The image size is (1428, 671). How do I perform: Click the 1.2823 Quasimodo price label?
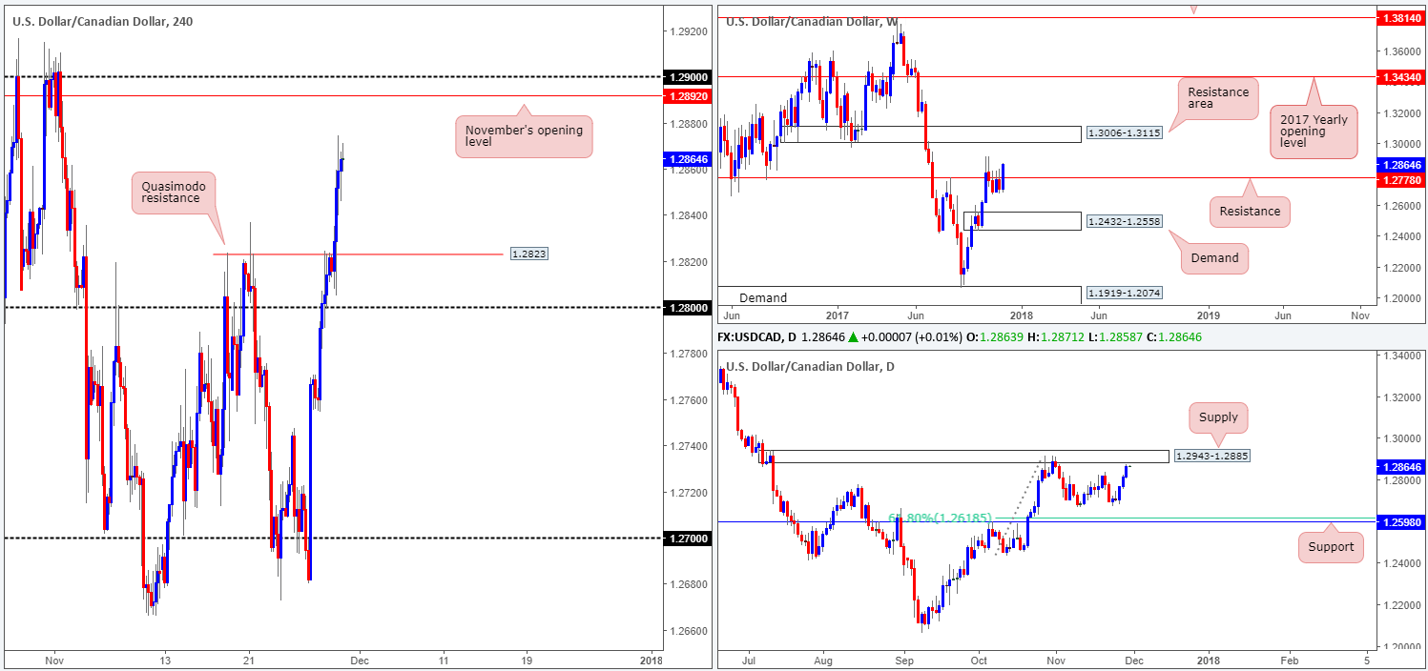(x=528, y=254)
